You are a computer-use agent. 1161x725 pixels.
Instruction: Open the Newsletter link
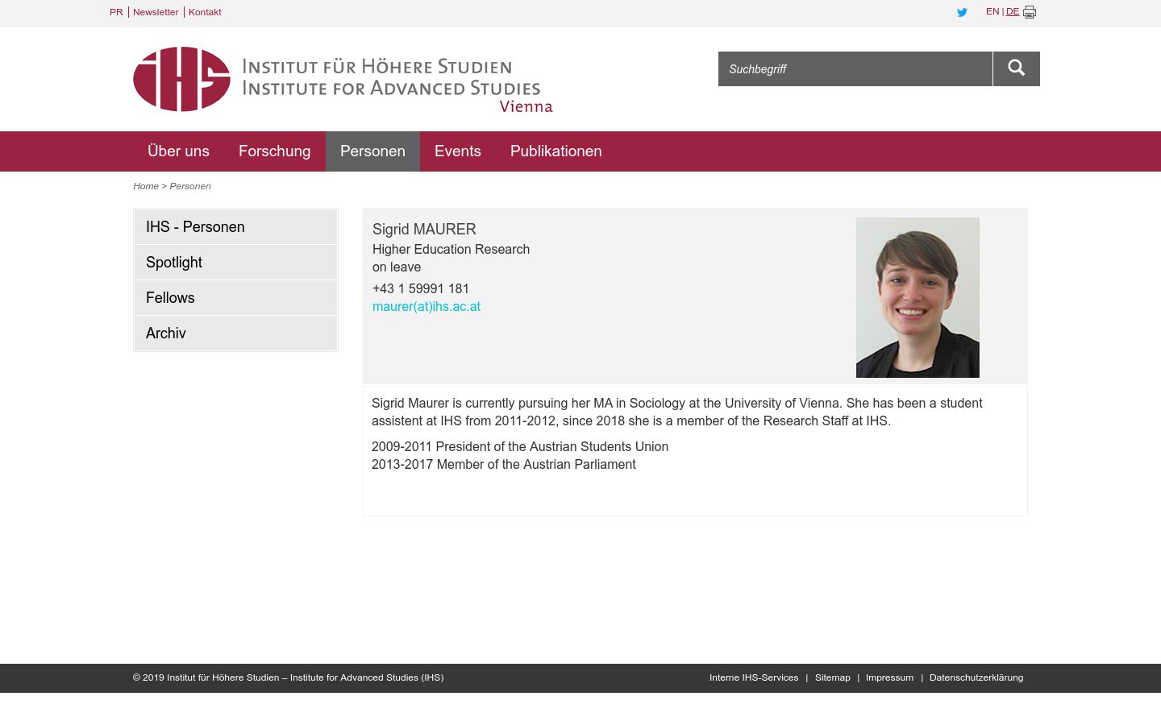(156, 12)
